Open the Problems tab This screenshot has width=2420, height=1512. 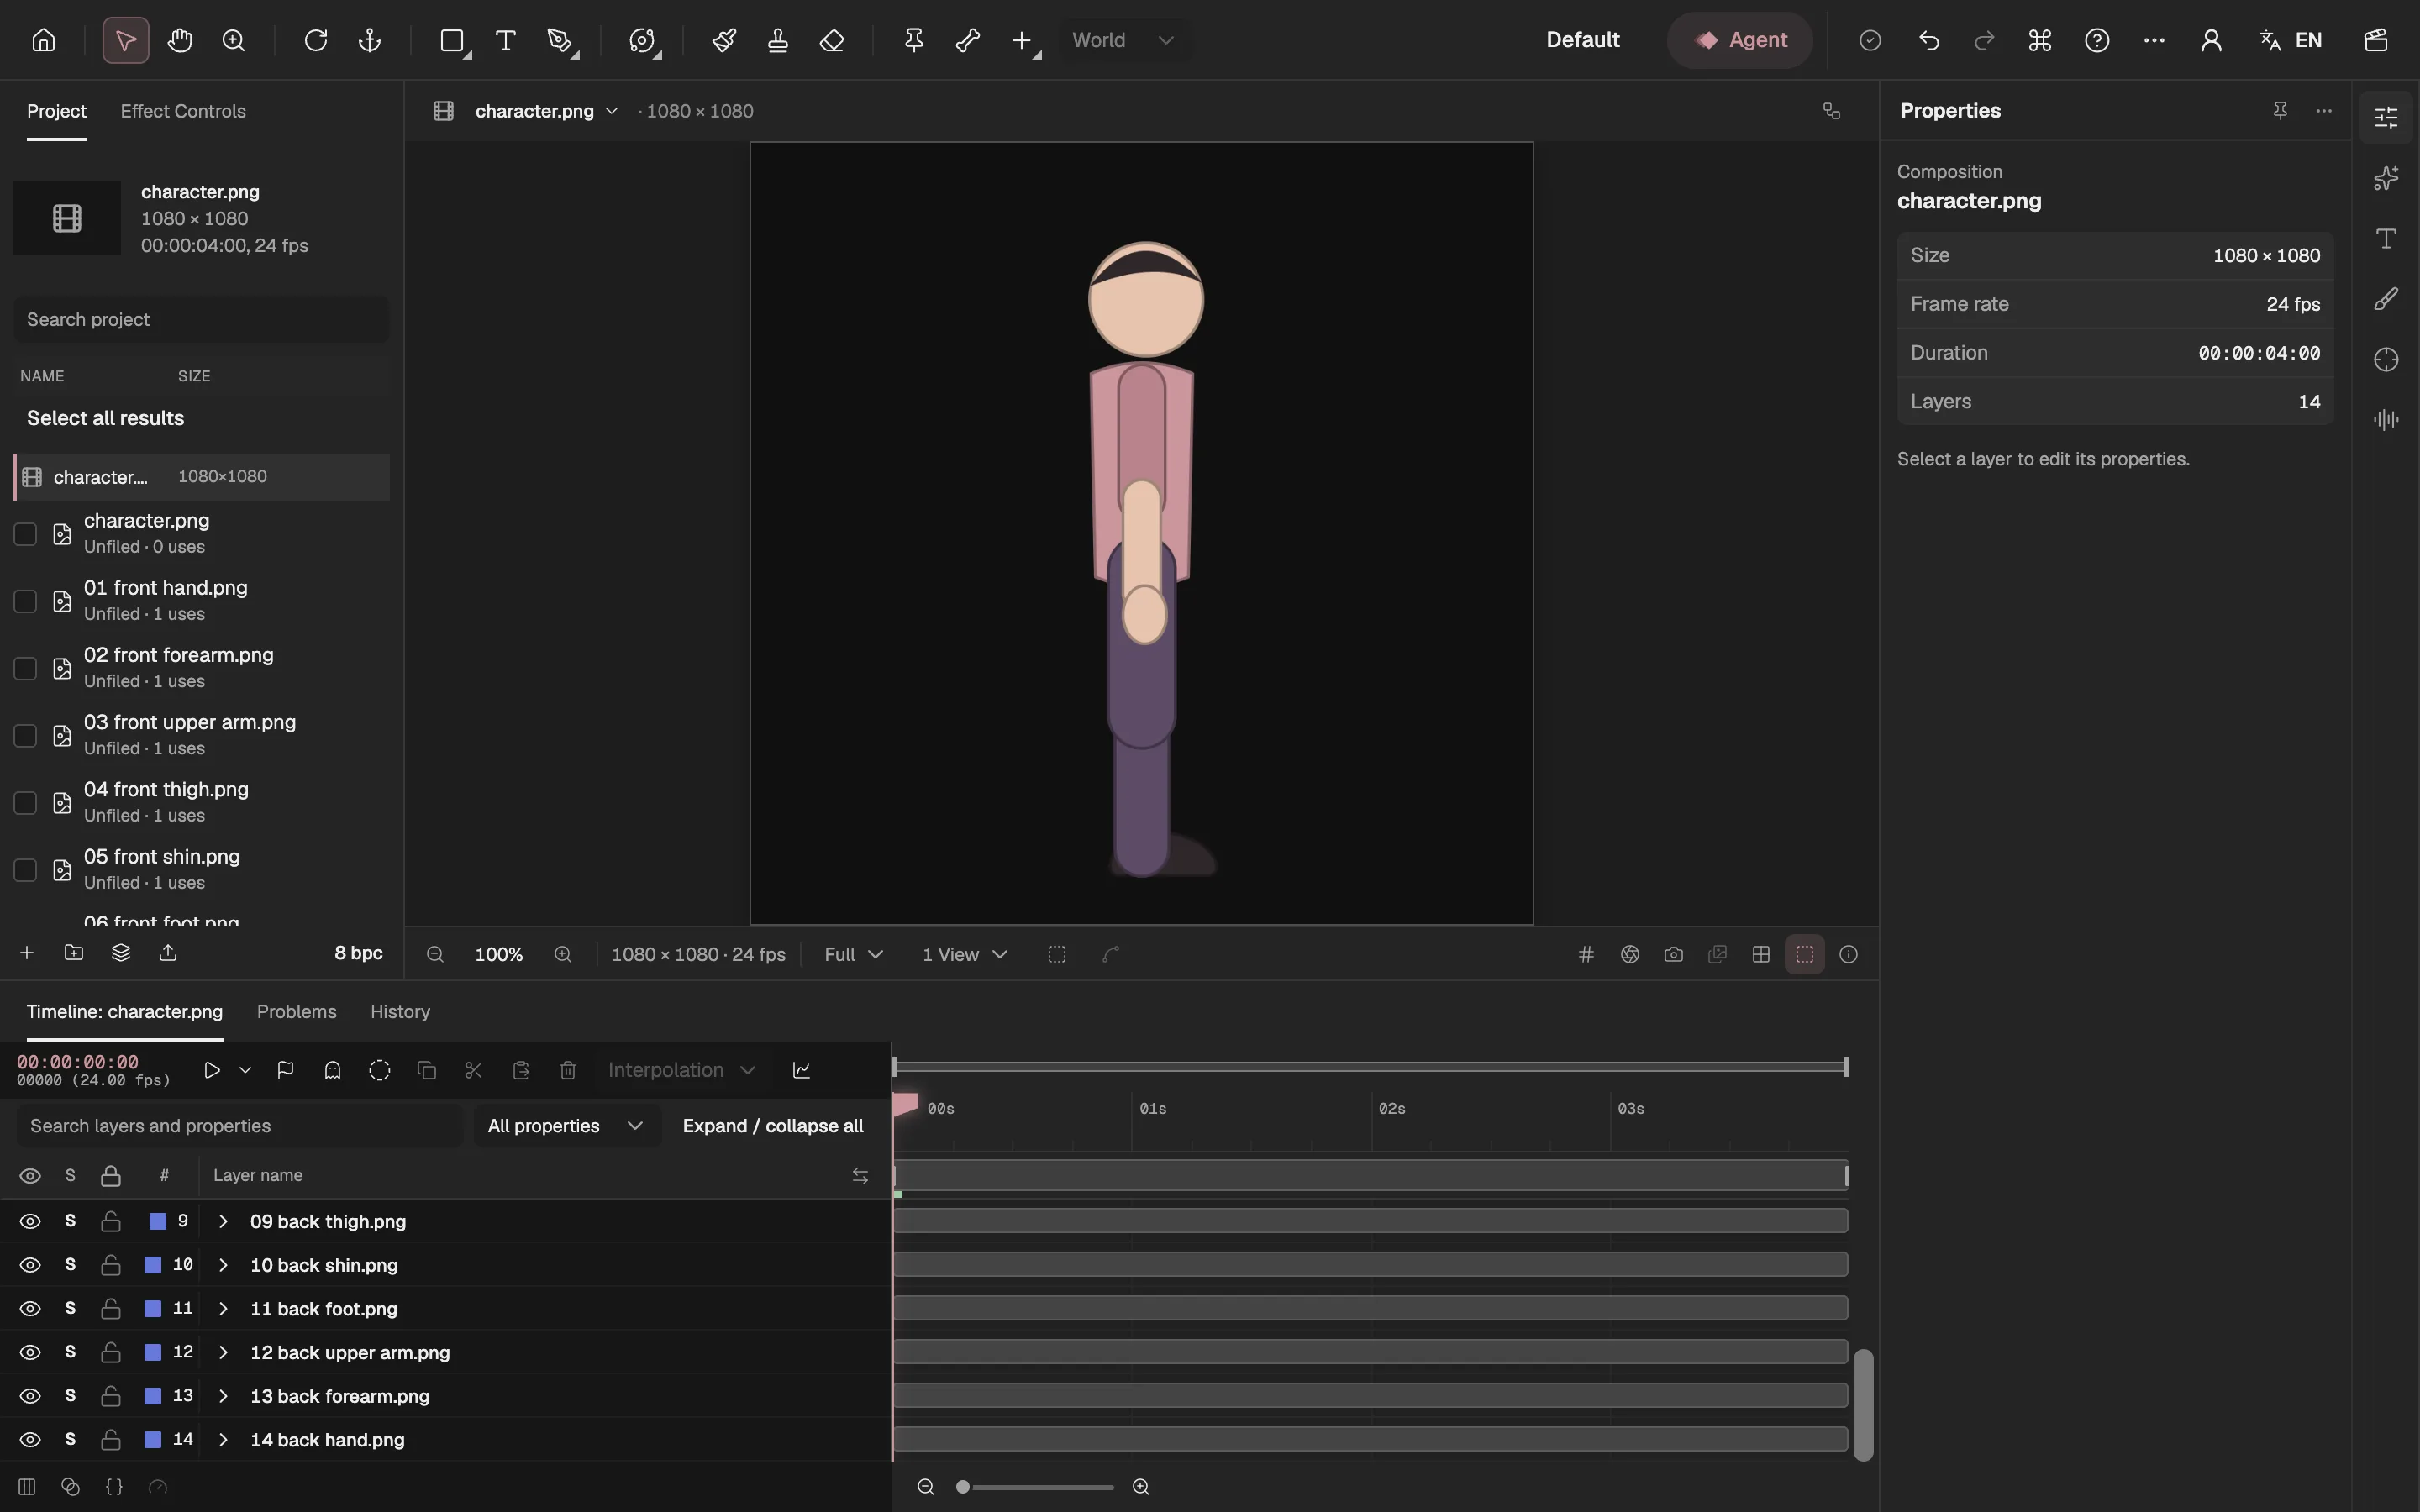pyautogui.click(x=297, y=1011)
